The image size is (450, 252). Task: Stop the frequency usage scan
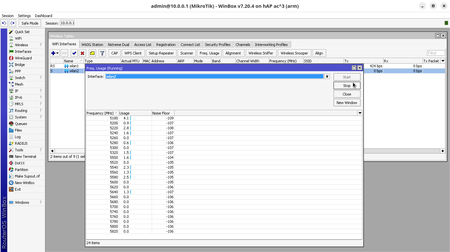point(347,86)
